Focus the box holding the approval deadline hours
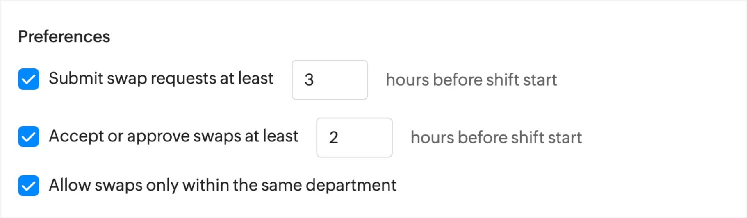 (x=354, y=138)
